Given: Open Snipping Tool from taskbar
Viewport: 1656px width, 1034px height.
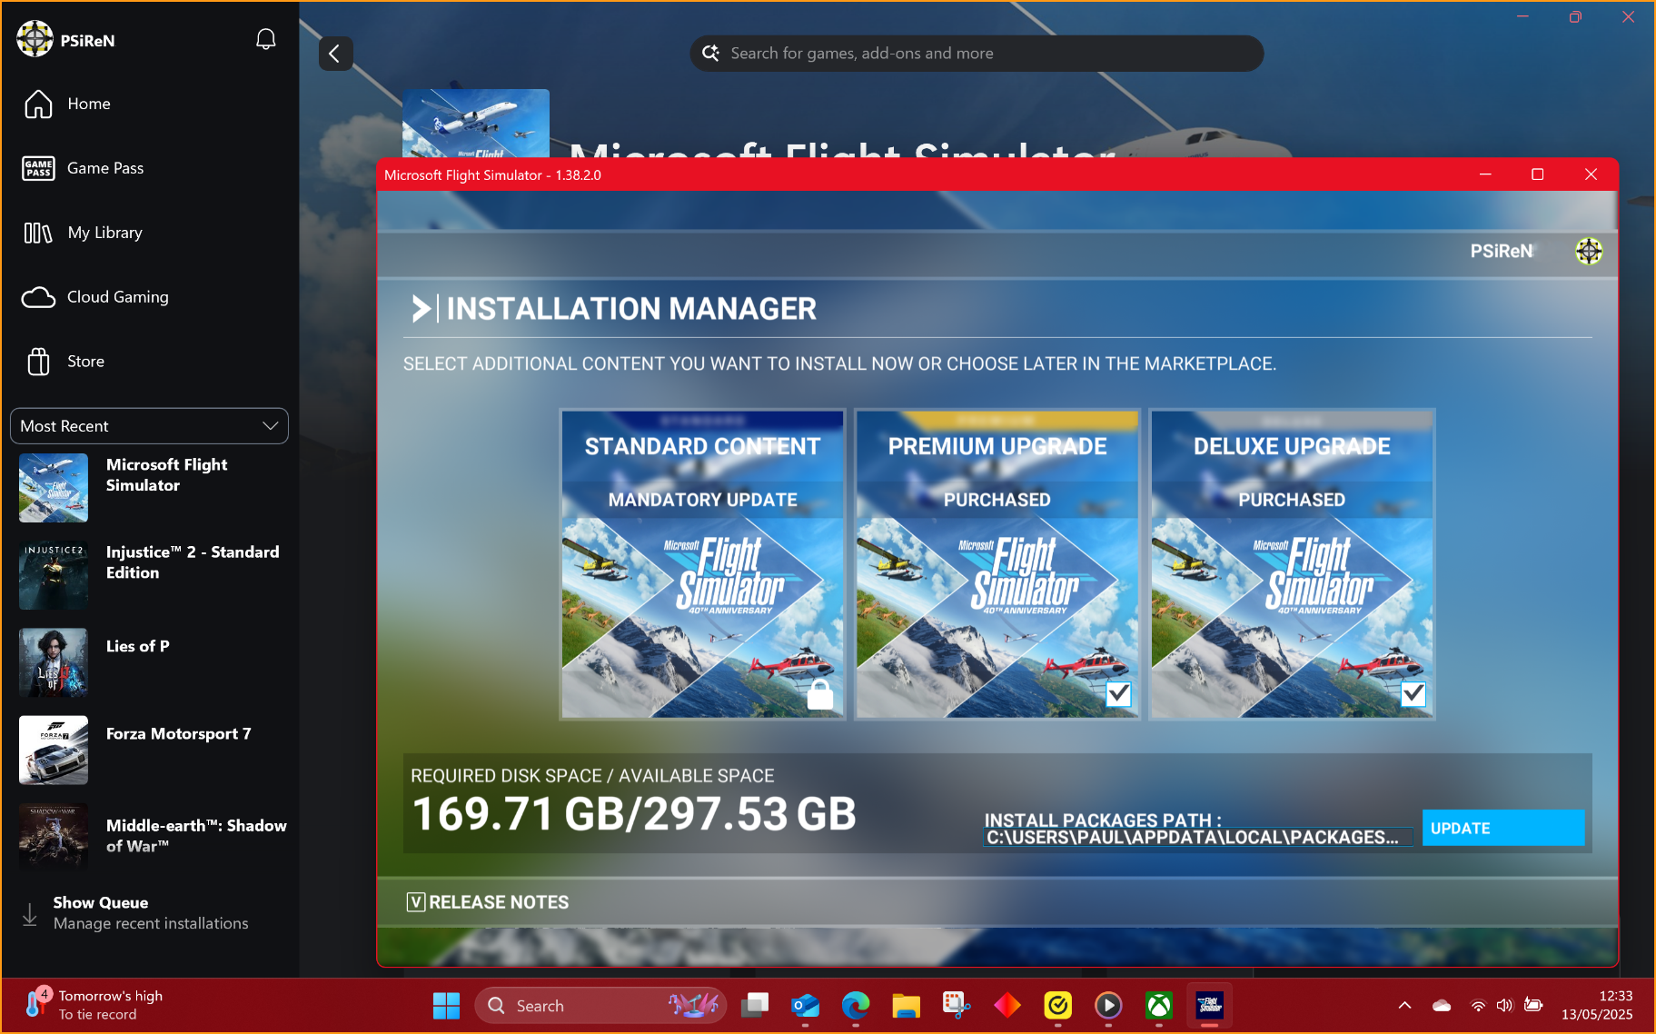Looking at the screenshot, I should pyautogui.click(x=957, y=1006).
